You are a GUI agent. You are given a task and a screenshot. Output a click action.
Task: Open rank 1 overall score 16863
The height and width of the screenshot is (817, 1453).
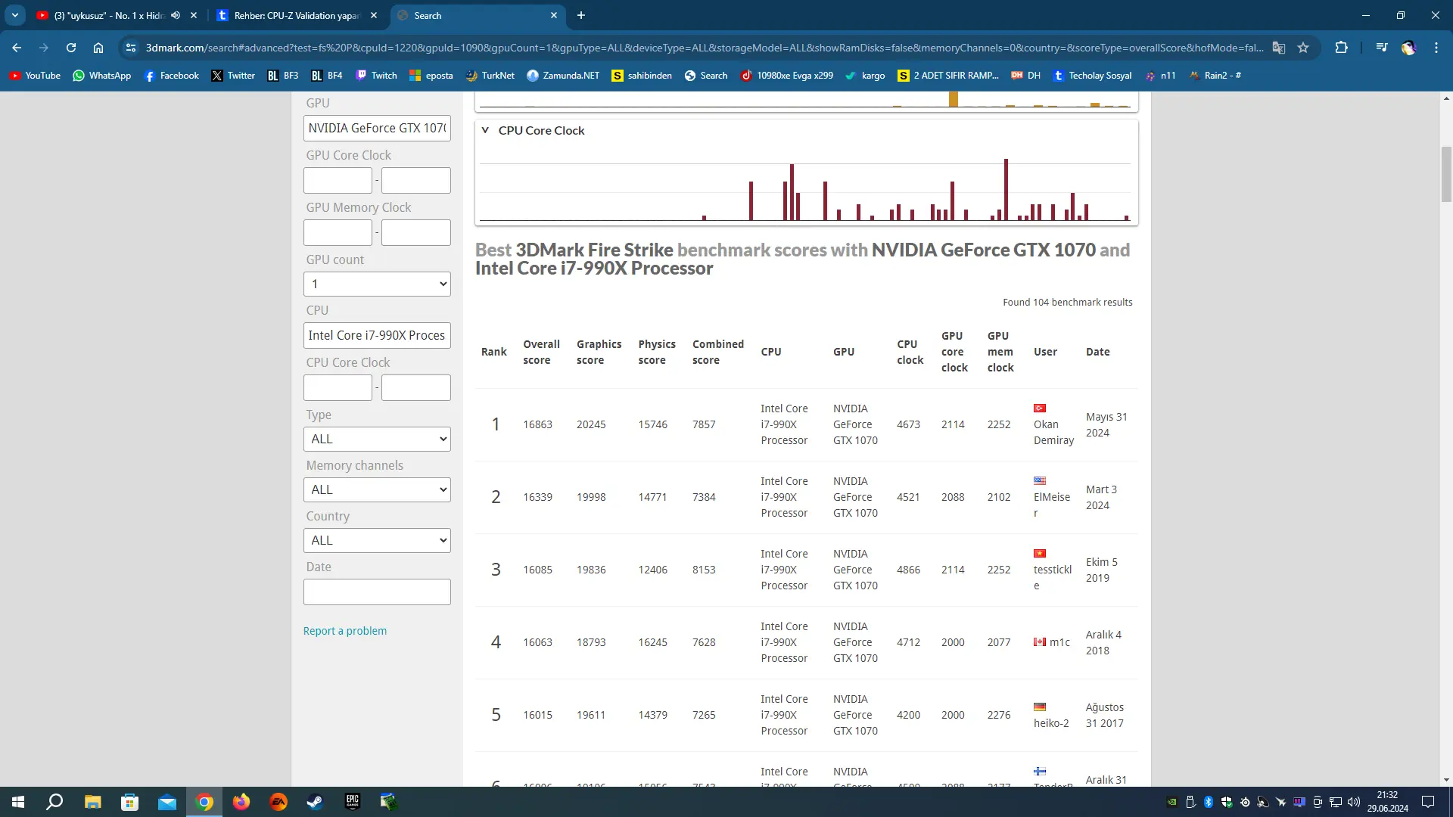(x=537, y=424)
